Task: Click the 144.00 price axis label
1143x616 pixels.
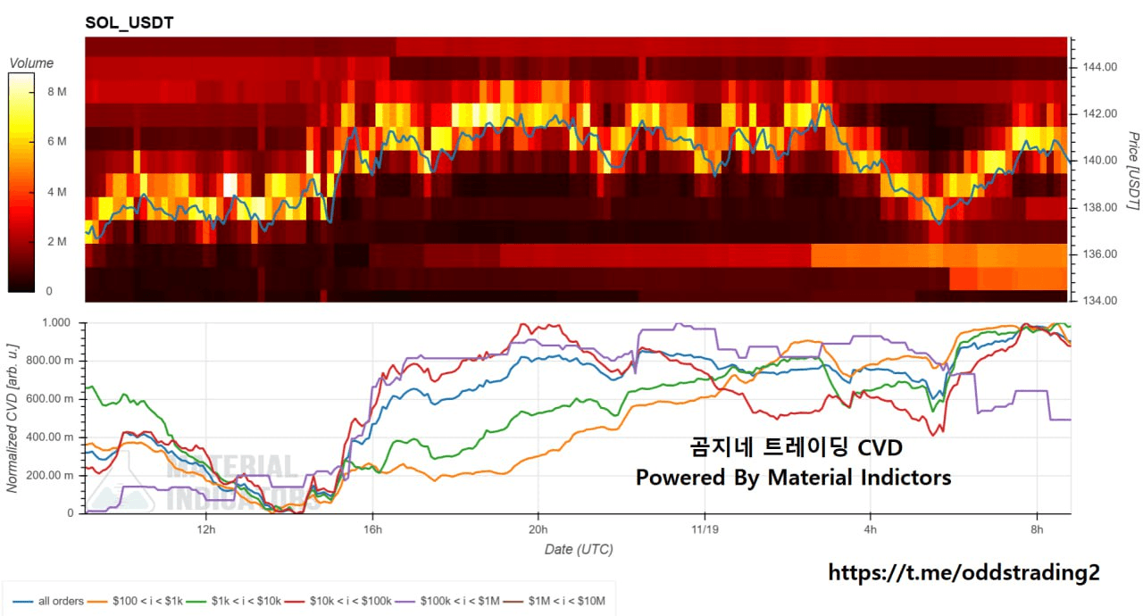Action: [x=1097, y=67]
